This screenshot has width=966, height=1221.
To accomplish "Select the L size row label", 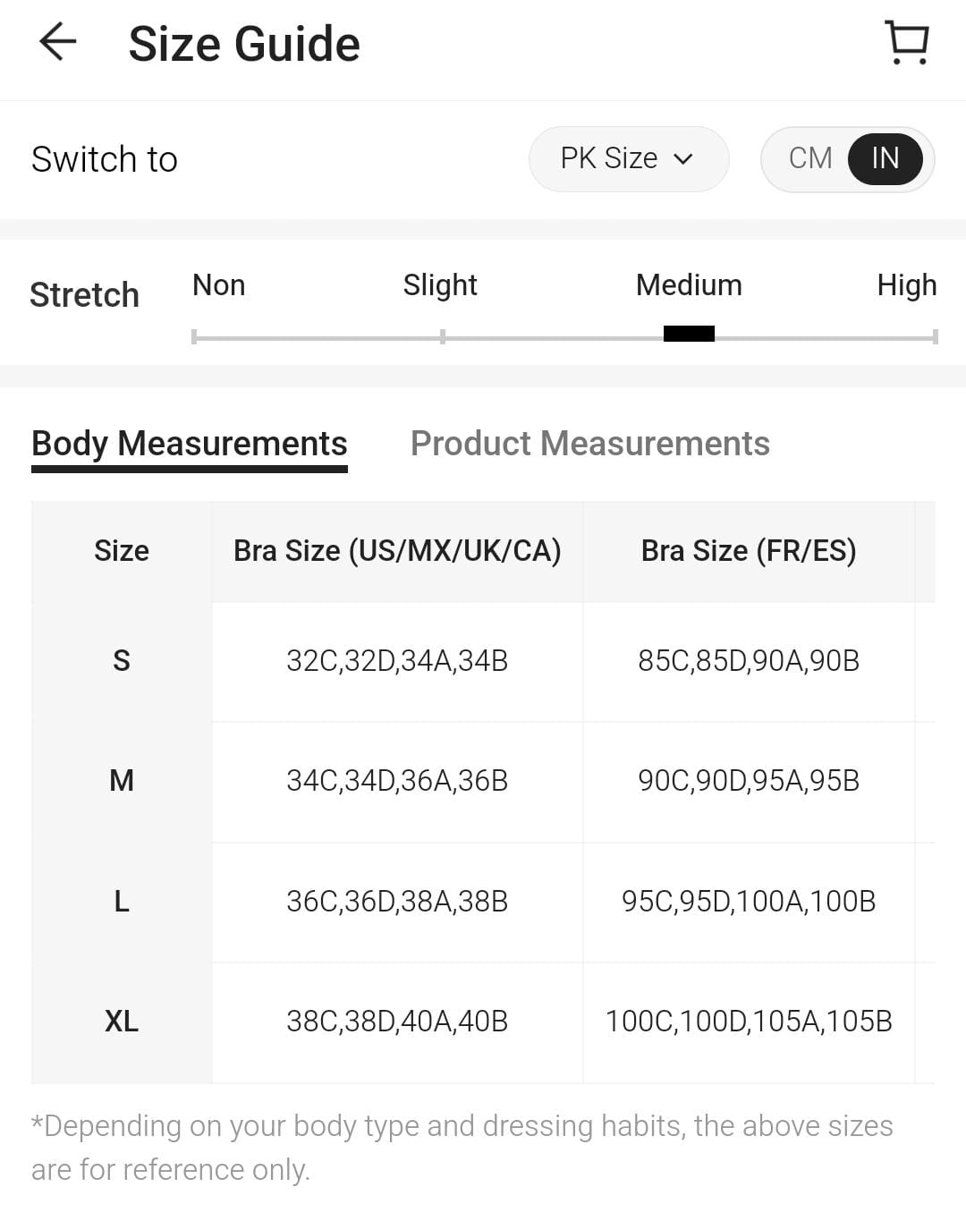I will [x=122, y=902].
